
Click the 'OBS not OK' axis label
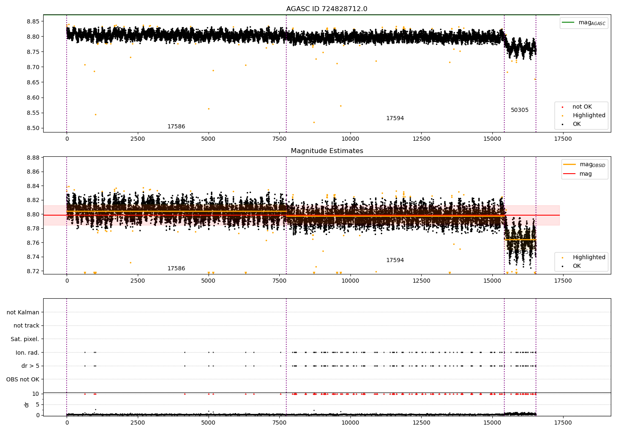(23, 379)
